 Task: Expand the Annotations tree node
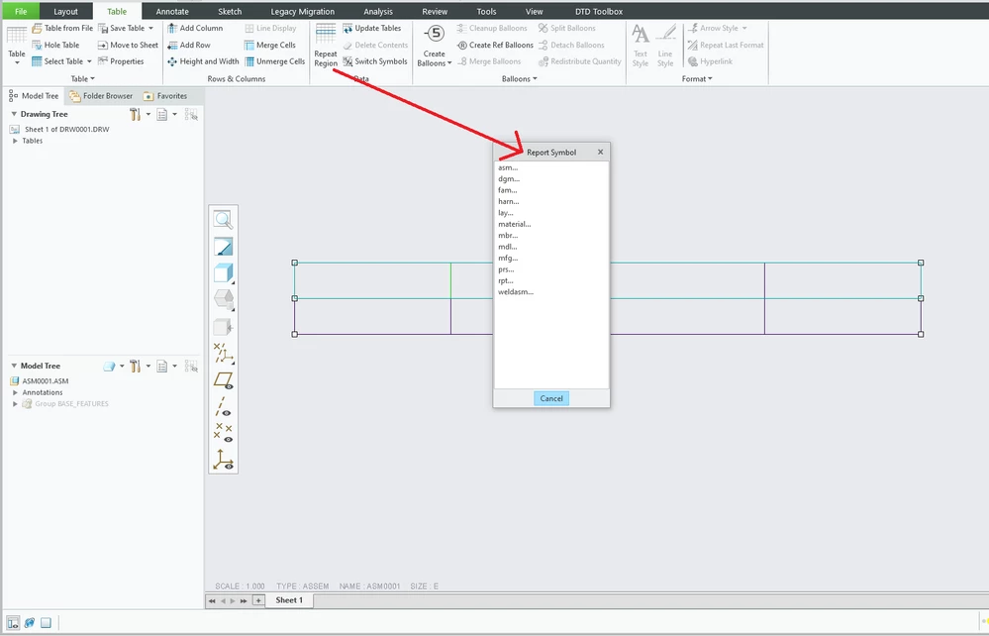15,392
